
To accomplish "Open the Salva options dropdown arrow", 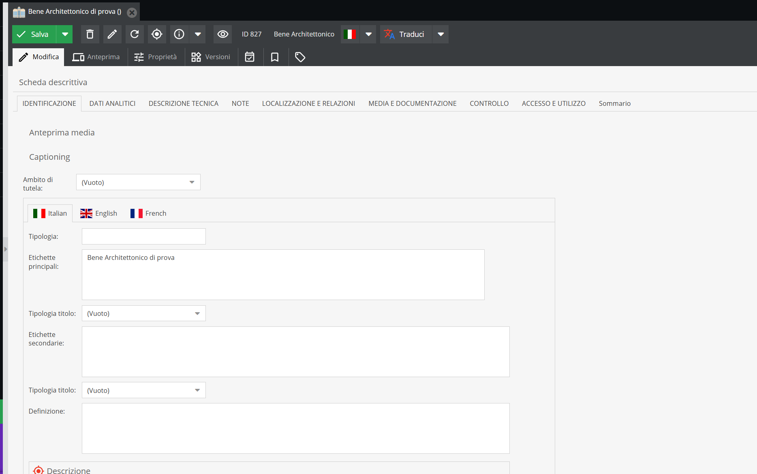I will pyautogui.click(x=65, y=34).
